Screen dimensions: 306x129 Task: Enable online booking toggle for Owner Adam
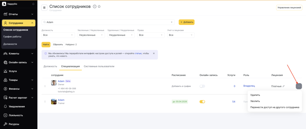(202, 86)
